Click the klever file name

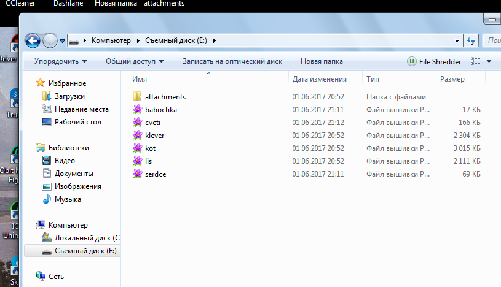pyautogui.click(x=155, y=136)
